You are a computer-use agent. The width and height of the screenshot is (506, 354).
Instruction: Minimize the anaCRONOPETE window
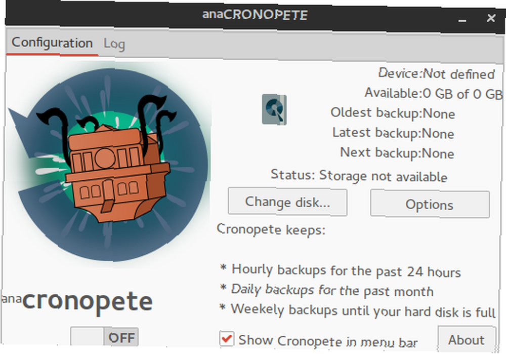[462, 19]
